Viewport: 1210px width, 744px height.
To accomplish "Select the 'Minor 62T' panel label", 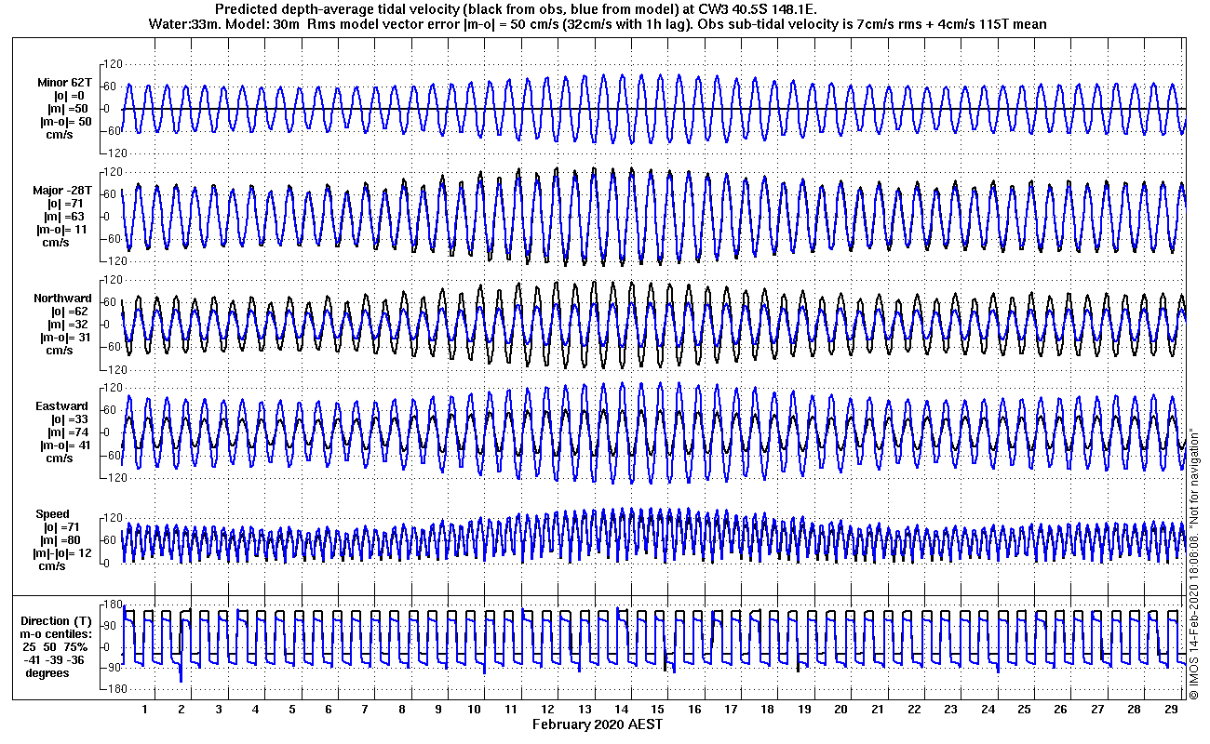I will (x=65, y=83).
